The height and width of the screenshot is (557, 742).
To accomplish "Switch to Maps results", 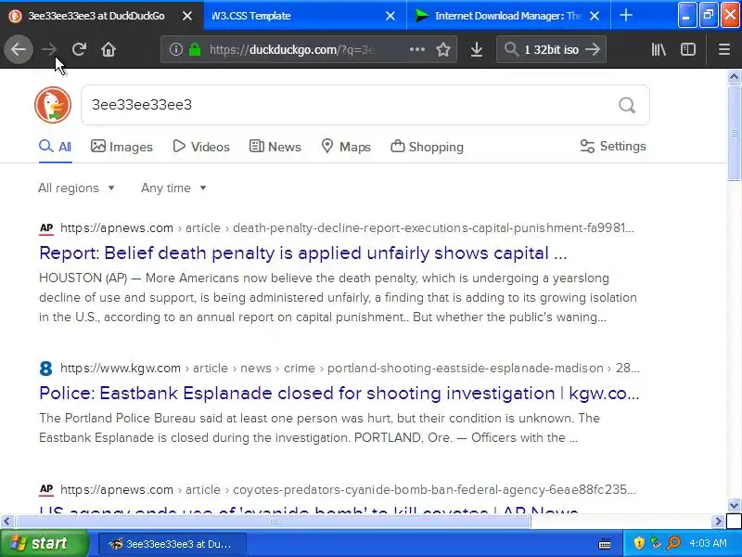I will (x=345, y=147).
